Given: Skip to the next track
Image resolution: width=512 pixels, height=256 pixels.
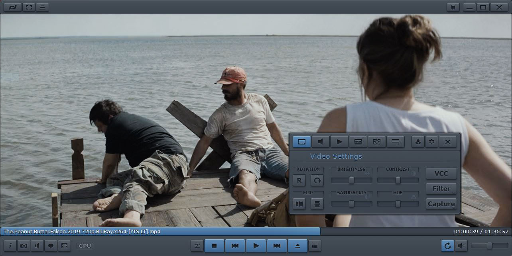Looking at the screenshot, I should pyautogui.click(x=277, y=246).
